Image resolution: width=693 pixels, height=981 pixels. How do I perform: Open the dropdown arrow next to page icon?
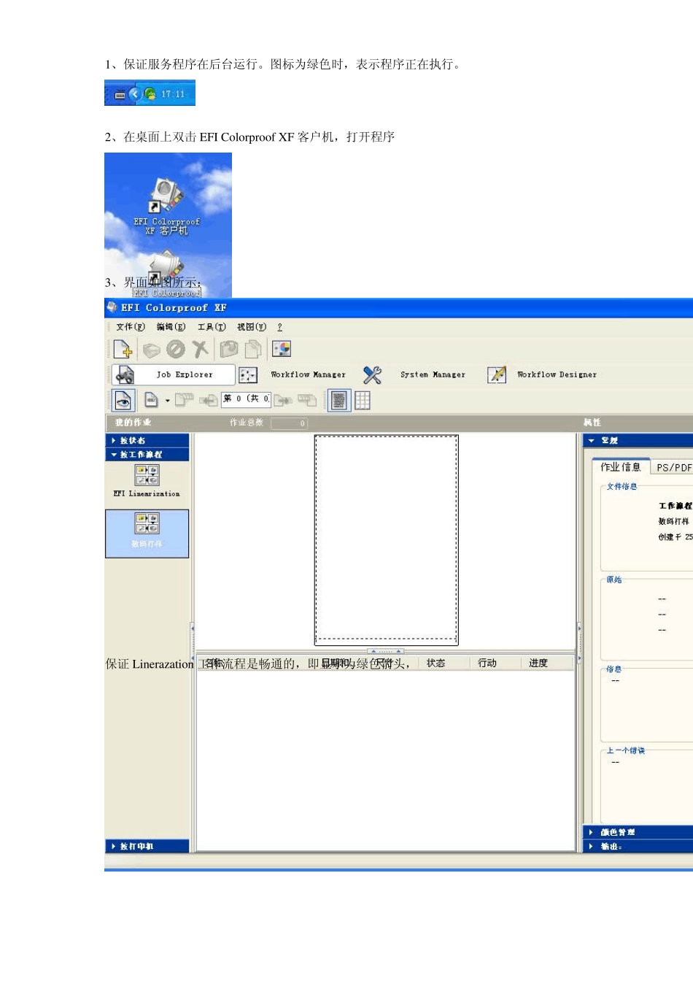[168, 401]
